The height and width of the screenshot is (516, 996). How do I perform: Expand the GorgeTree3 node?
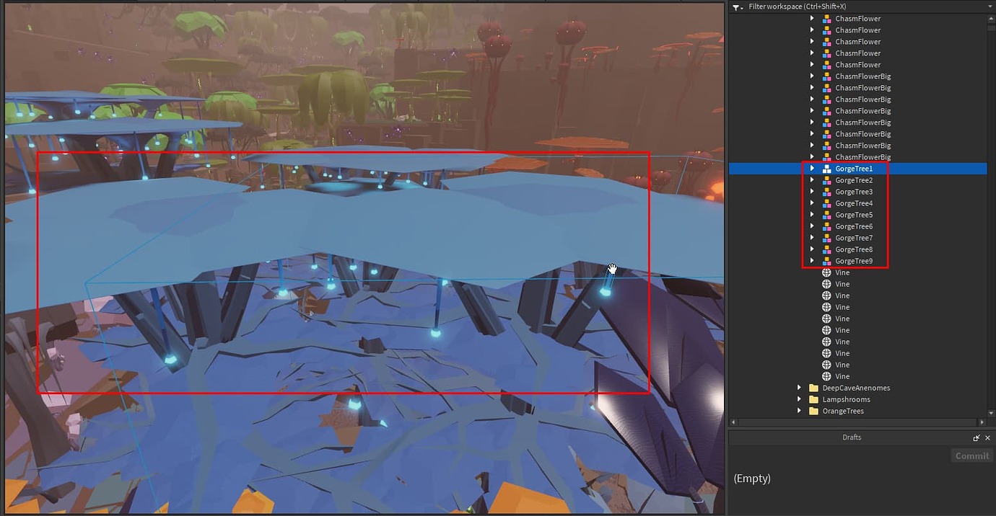[x=812, y=192]
